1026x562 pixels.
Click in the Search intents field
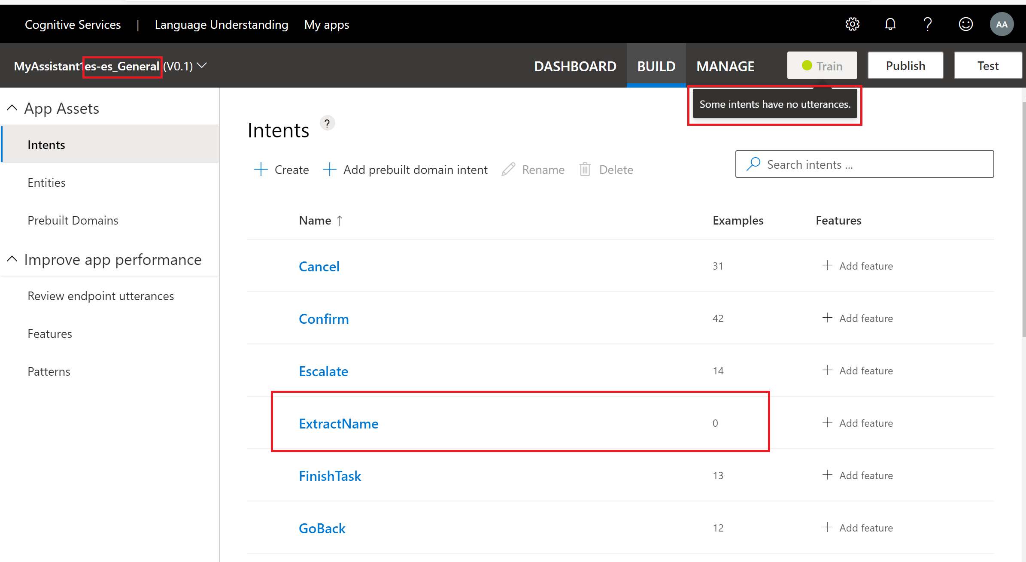[865, 164]
